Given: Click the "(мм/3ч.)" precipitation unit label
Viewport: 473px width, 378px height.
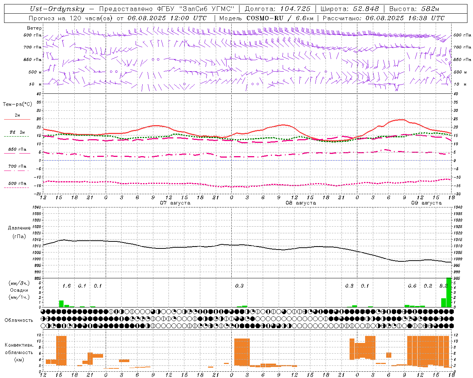Looking at the screenshot, I should tap(19, 283).
